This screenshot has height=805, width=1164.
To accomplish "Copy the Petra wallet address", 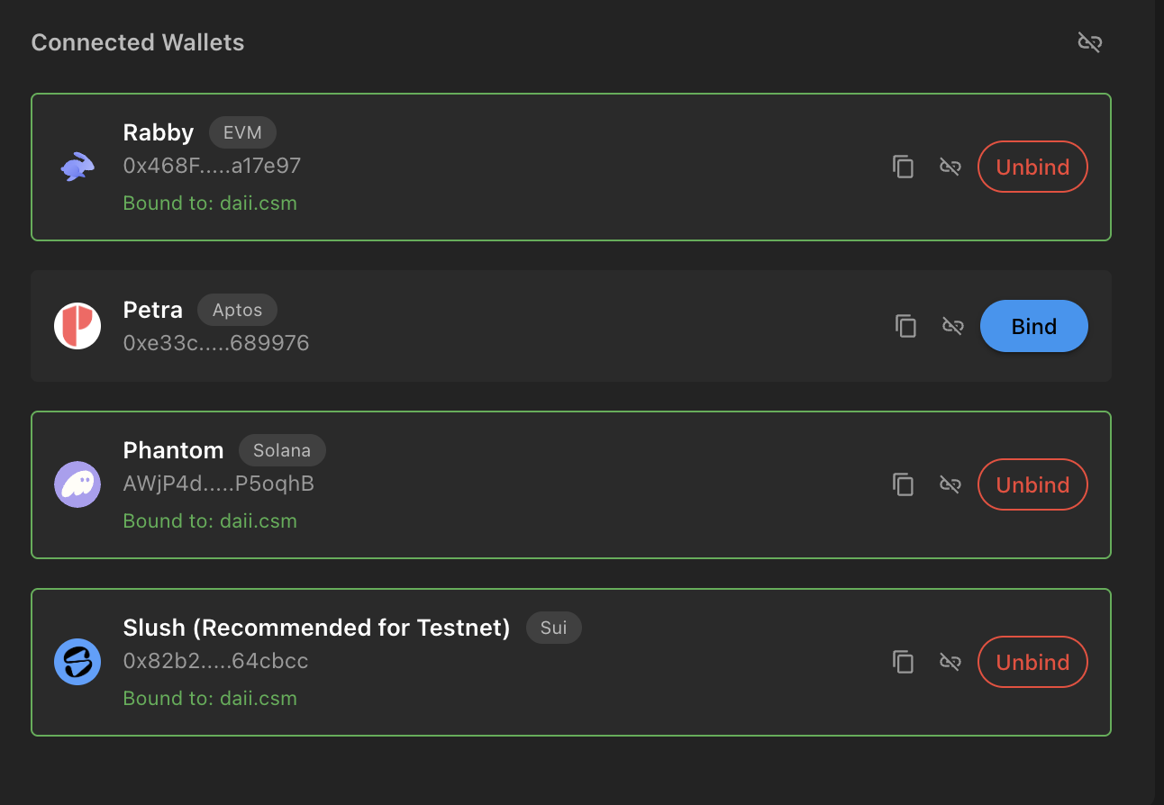I will [905, 326].
